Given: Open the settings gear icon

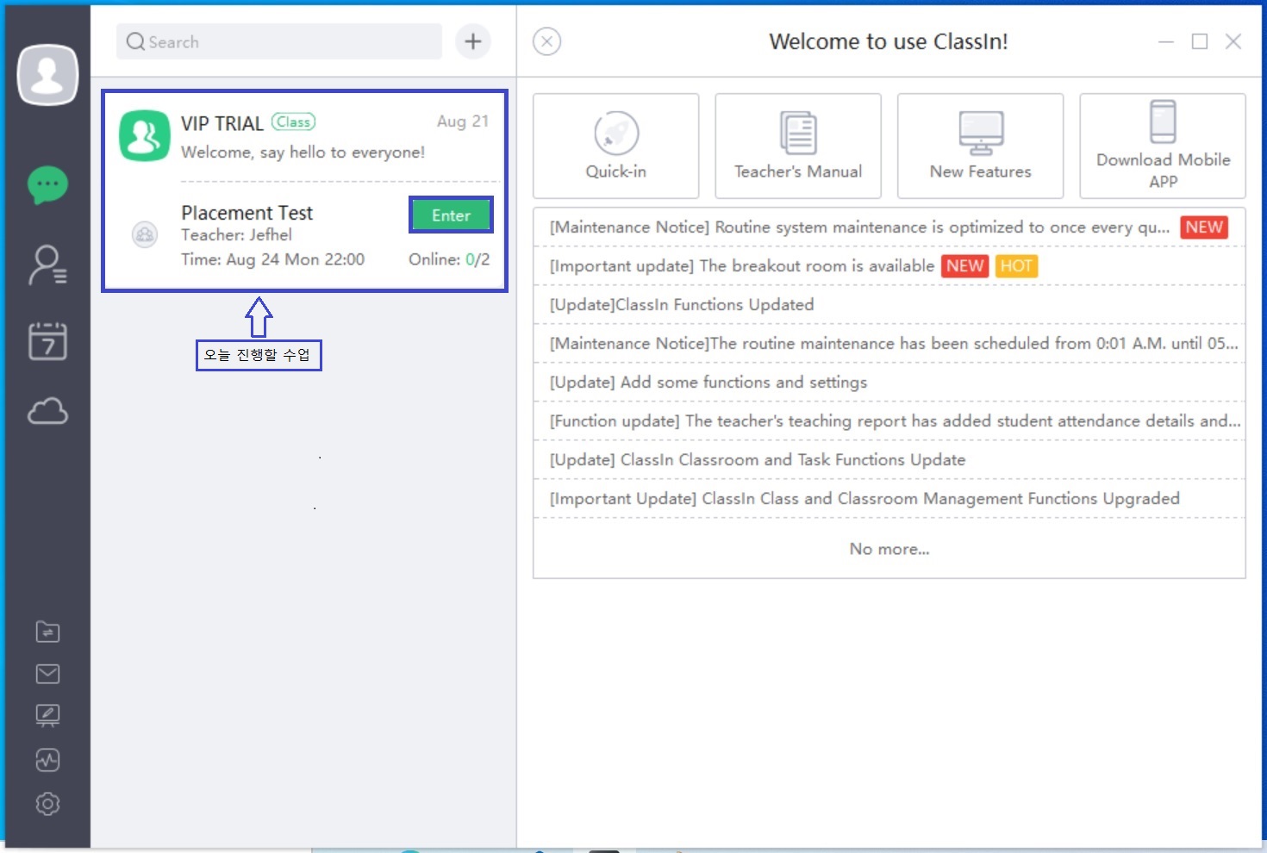Looking at the screenshot, I should coord(47,804).
